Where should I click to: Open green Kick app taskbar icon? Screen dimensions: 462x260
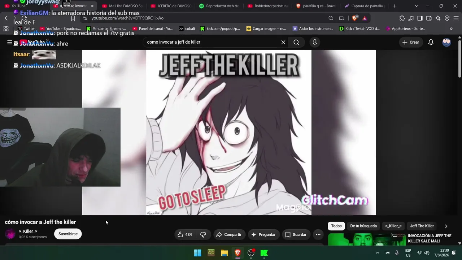point(264,253)
